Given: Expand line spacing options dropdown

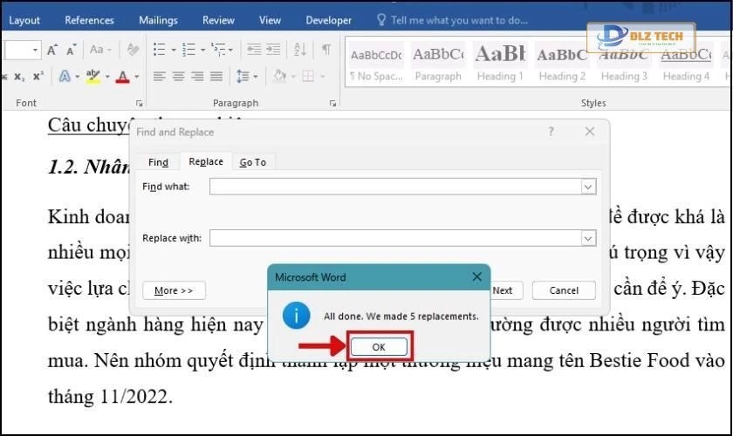Looking at the screenshot, I should tap(256, 77).
